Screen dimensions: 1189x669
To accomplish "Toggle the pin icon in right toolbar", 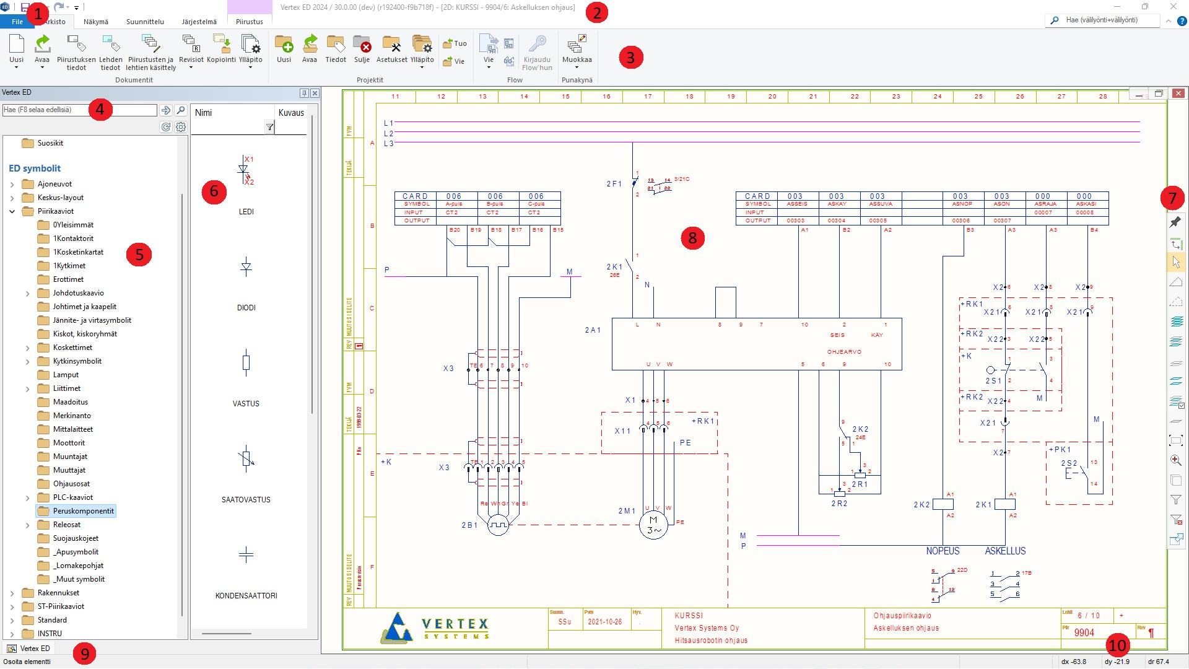I will pyautogui.click(x=1175, y=222).
